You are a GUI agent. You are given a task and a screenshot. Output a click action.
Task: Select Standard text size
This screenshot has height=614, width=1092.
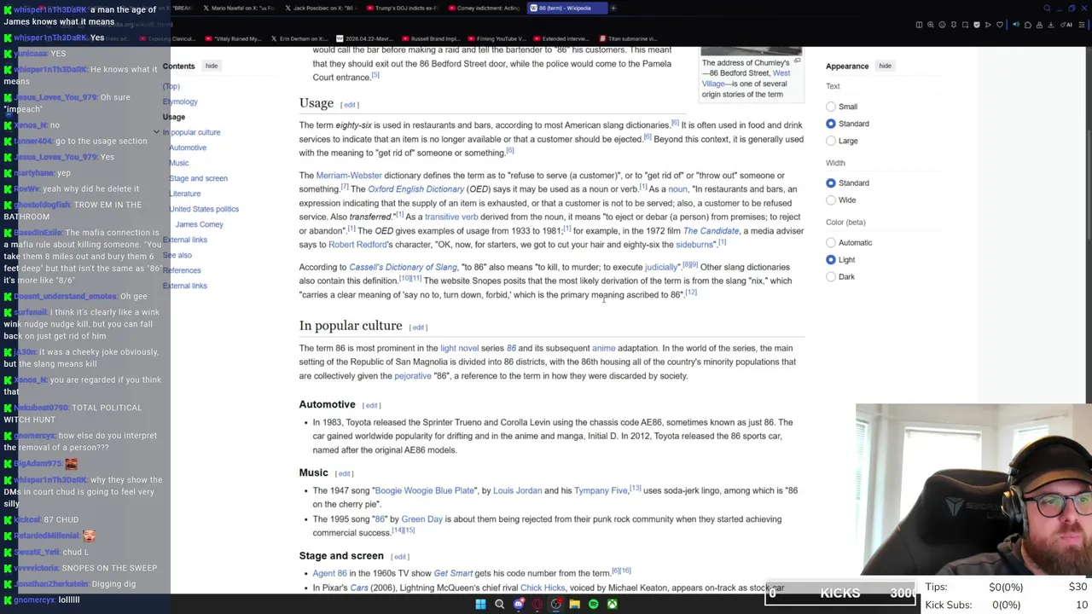pyautogui.click(x=831, y=124)
